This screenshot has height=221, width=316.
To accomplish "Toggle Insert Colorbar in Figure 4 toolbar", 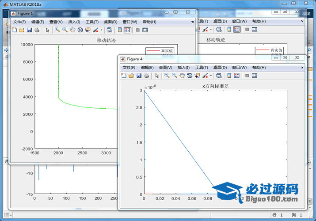I will tap(229, 76).
